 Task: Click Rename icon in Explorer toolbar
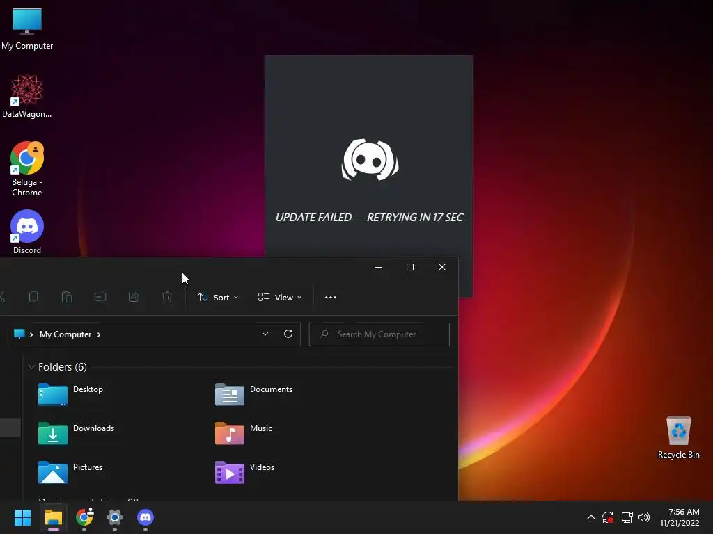click(100, 298)
